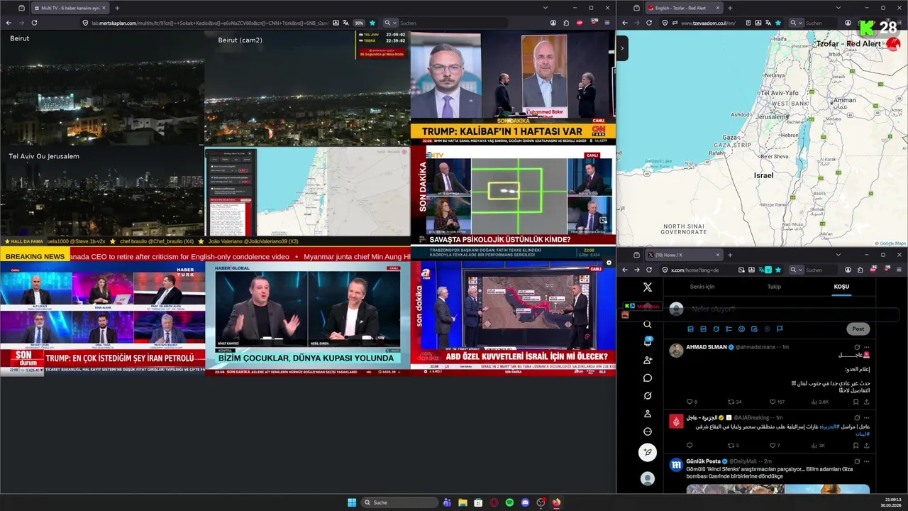
Task: Select the Beirut (cam2) video stream
Action: coord(307,88)
